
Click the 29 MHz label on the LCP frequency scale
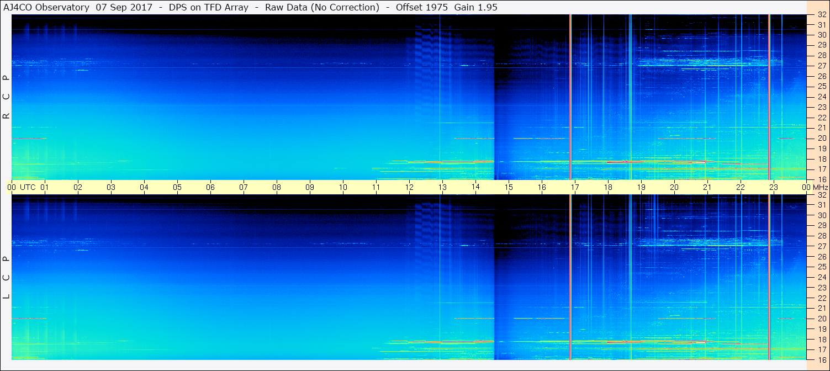[821, 226]
